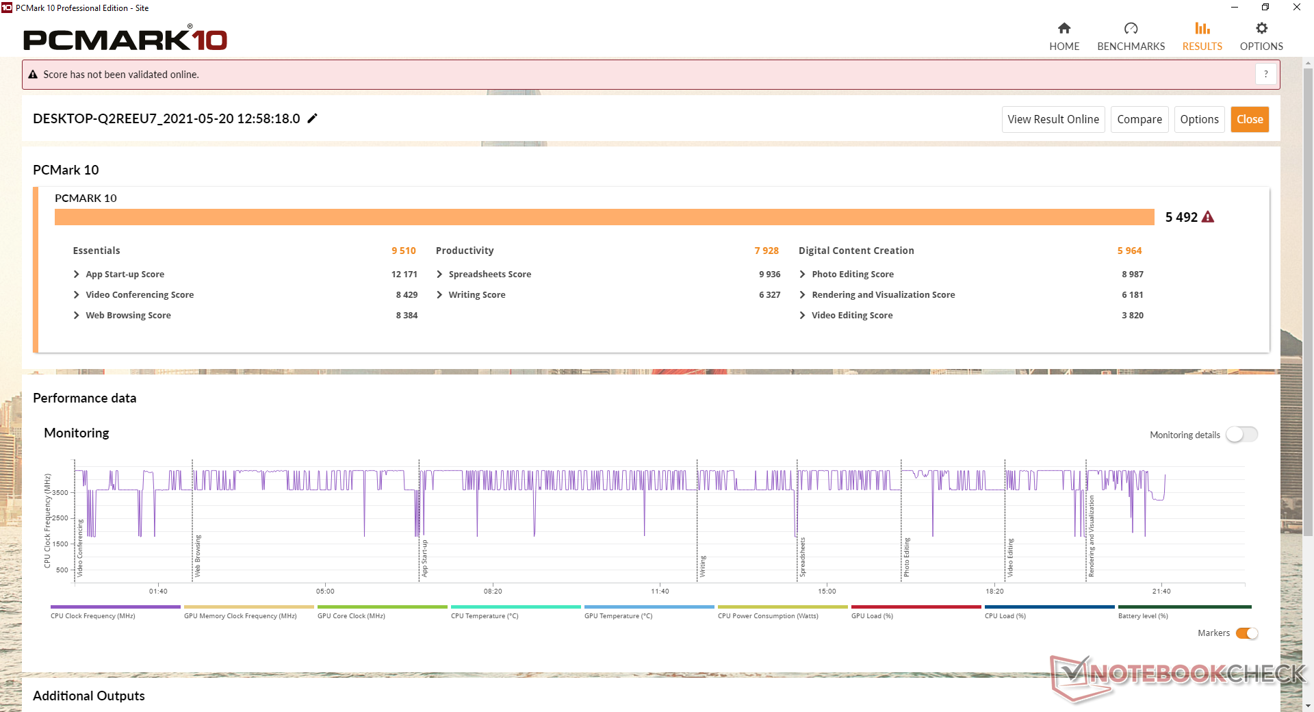Click the result name DESKTOP-Q2REEU7 title

166,118
